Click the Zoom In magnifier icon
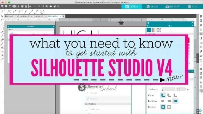The image size is (203, 114). (39, 6)
